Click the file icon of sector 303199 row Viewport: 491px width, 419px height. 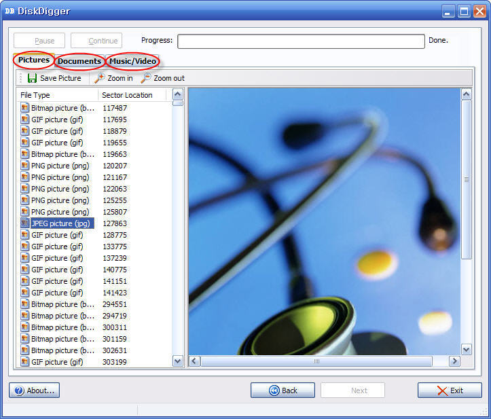point(24,362)
